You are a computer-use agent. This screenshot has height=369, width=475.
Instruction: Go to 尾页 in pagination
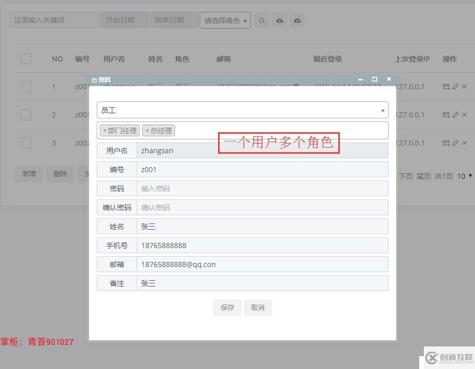click(423, 176)
